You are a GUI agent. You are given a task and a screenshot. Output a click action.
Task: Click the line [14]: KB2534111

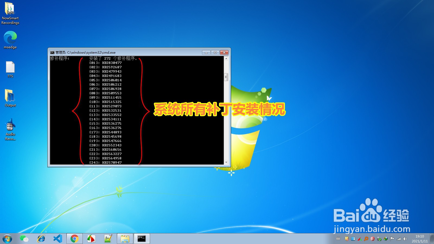click(106, 119)
